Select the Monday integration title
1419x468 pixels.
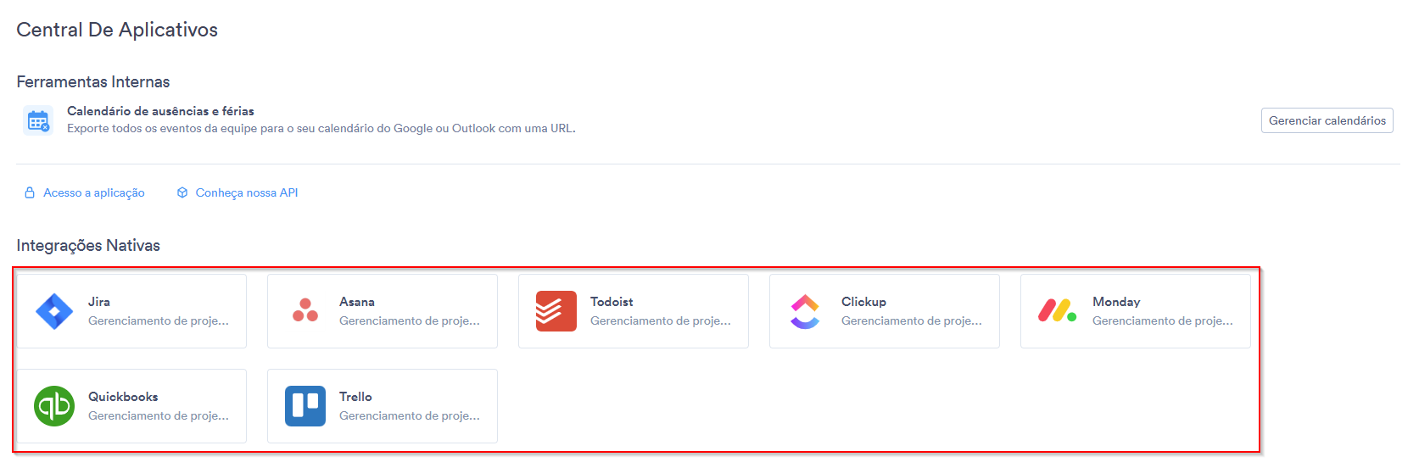tap(1116, 302)
